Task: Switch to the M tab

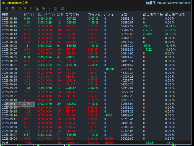Action: tap(50, 9)
